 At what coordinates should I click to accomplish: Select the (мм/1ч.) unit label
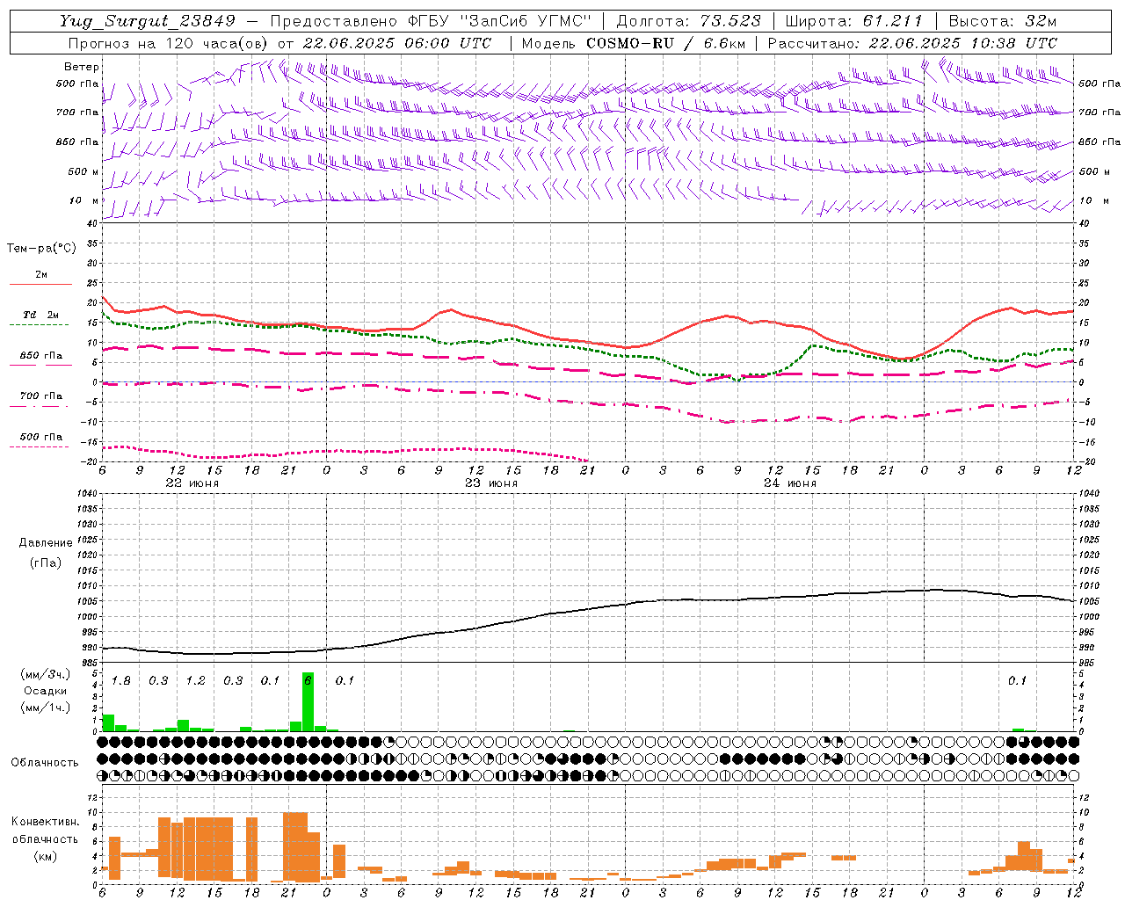coord(46,708)
